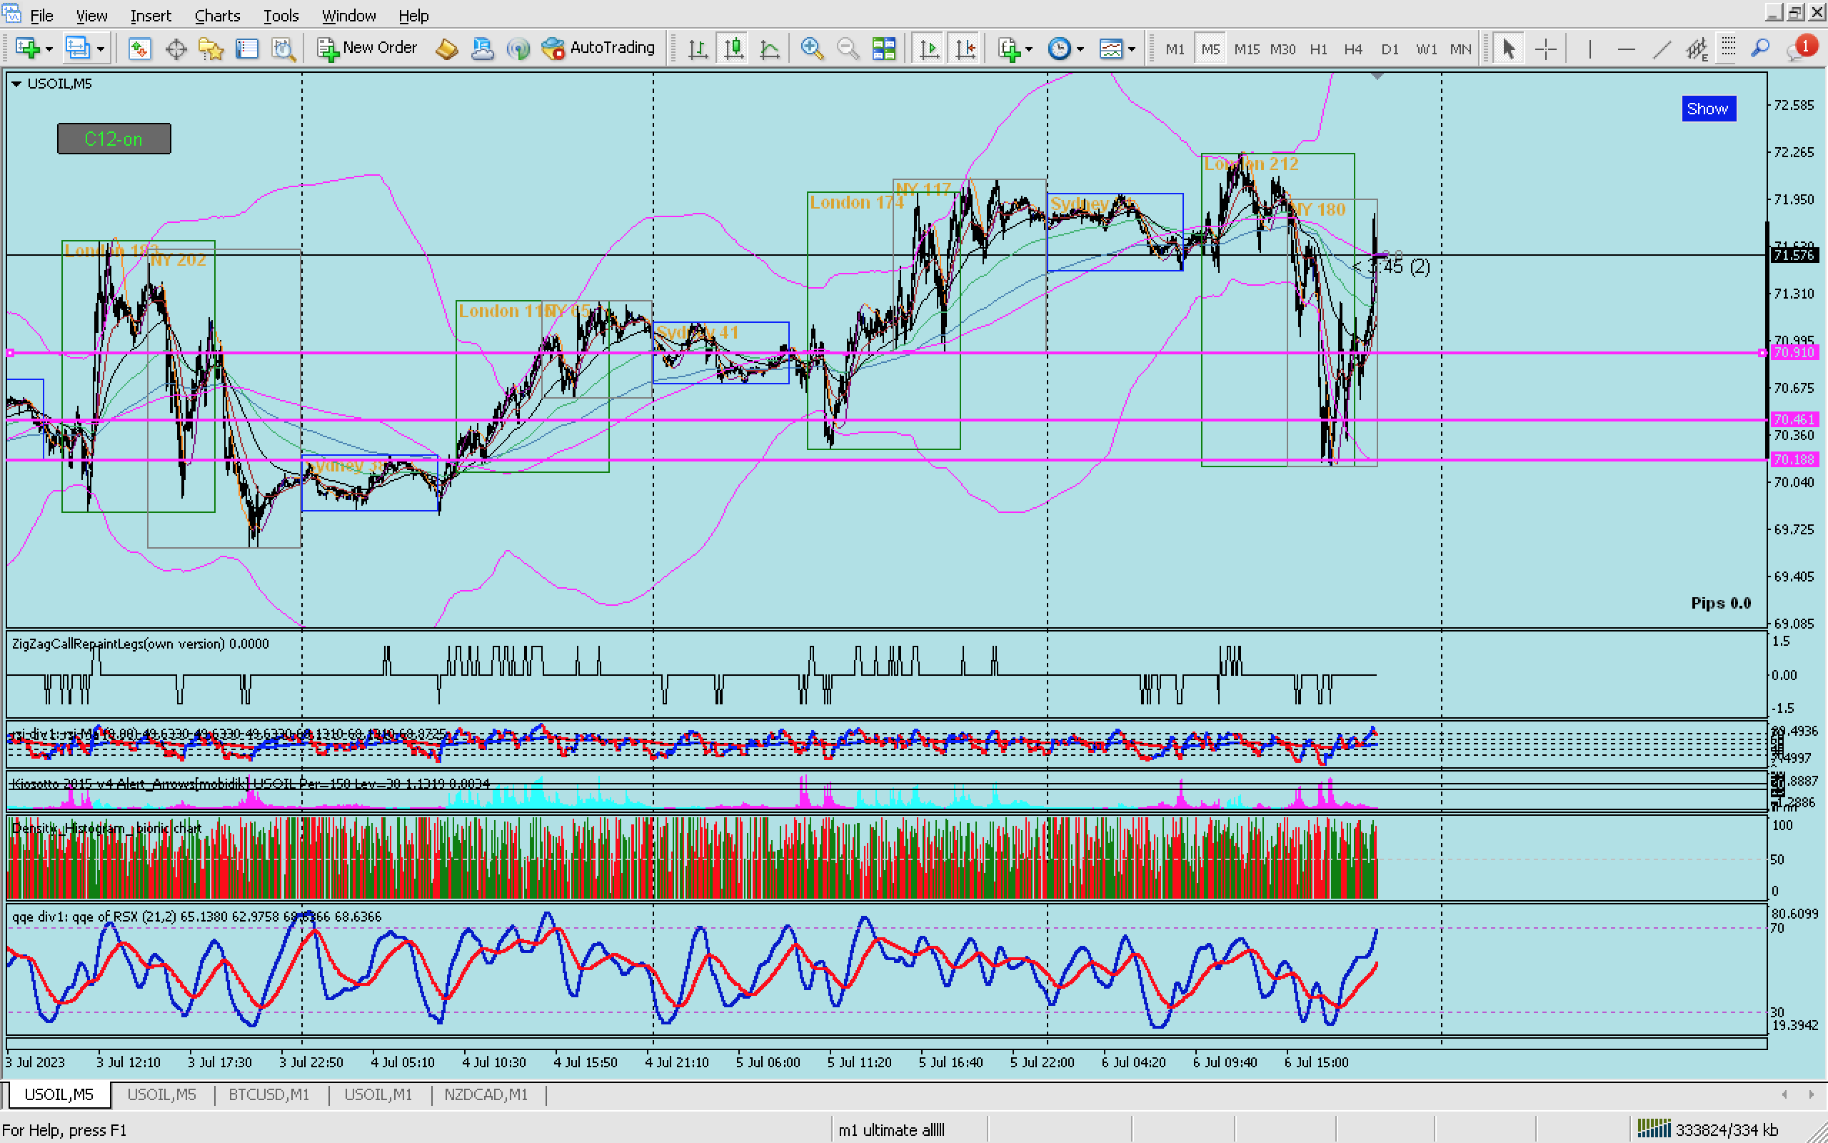This screenshot has width=1828, height=1143.
Task: Expand the Periodicity clock dropdown arrow
Action: click(1080, 49)
